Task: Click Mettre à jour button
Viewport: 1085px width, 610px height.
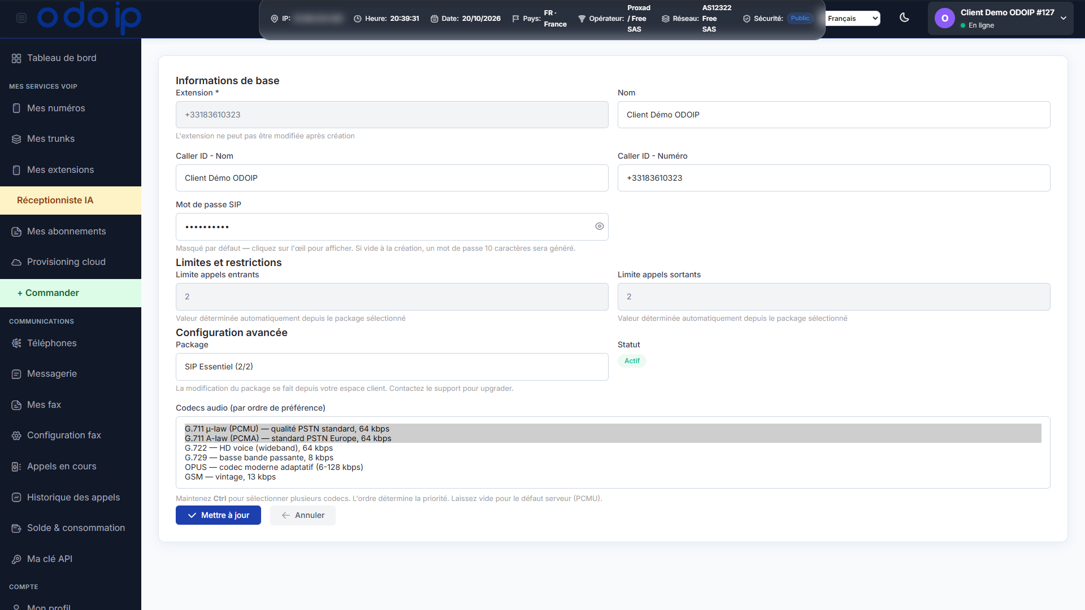Action: coord(218,515)
